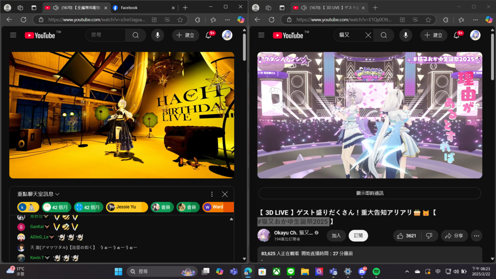Viewport: 496px width, 279px height.
Task: Clear the 猫又 search text
Action: point(368,35)
